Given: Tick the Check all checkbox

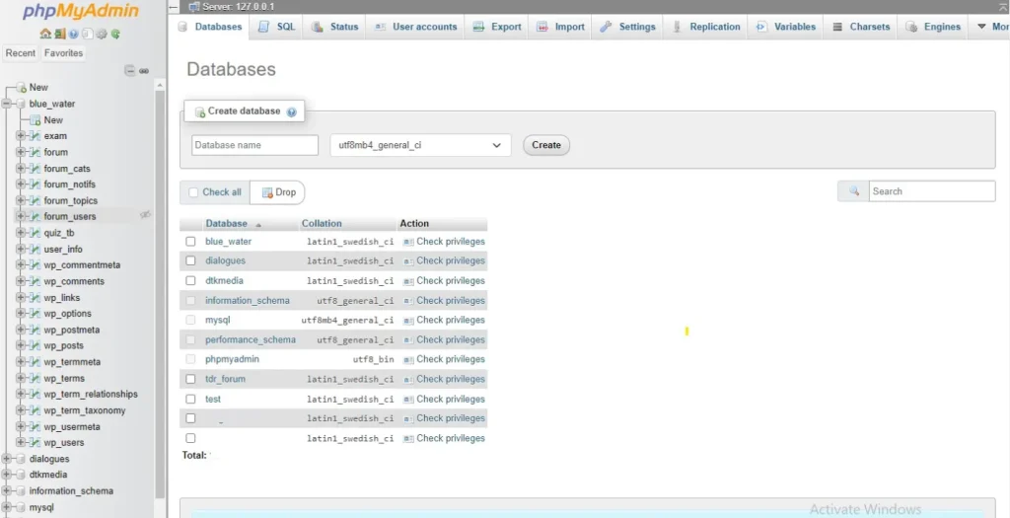Looking at the screenshot, I should 193,192.
